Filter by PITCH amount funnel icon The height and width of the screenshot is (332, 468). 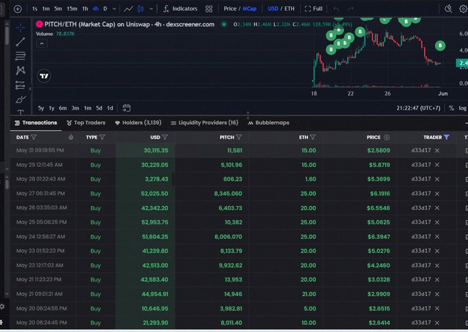pyautogui.click(x=239, y=137)
